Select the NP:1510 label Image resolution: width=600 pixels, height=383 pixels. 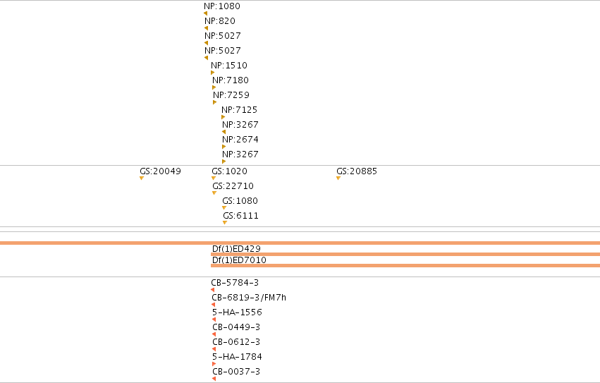(x=229, y=66)
